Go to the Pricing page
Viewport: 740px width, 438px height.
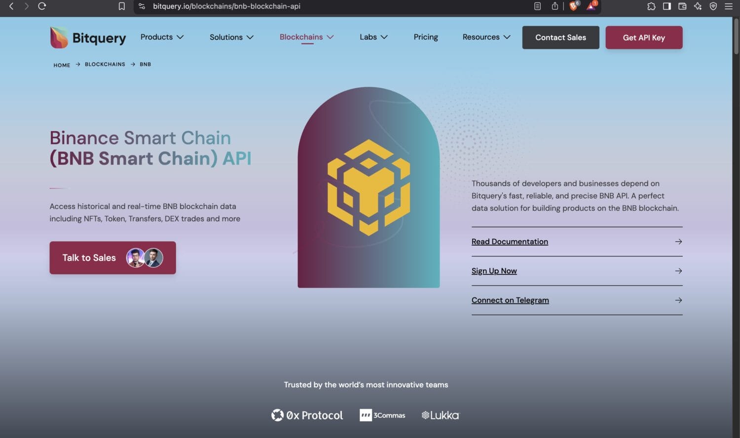(425, 37)
